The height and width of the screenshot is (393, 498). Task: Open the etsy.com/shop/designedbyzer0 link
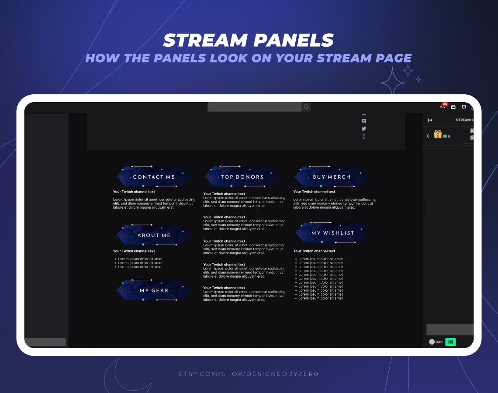click(x=249, y=374)
